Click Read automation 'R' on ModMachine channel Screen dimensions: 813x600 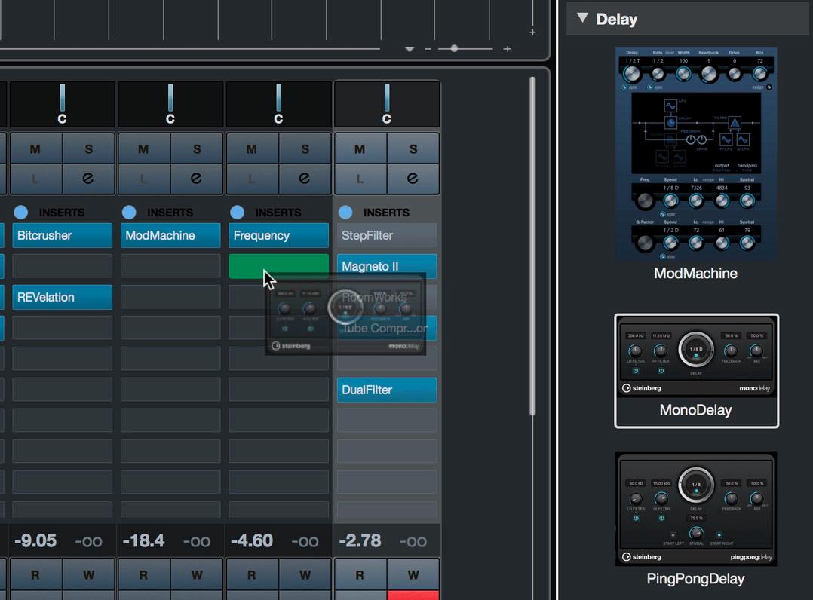(143, 574)
